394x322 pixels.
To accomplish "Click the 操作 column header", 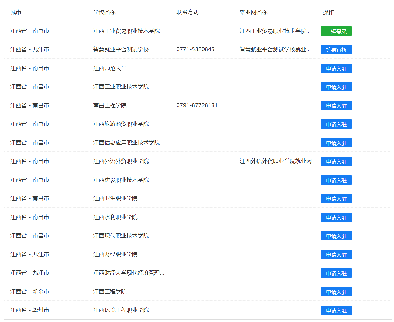I will (329, 12).
